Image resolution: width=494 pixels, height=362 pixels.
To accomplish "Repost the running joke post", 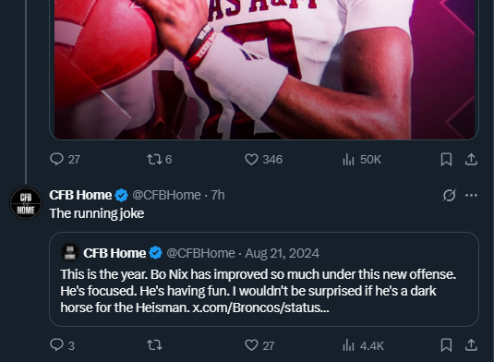I will [154, 345].
